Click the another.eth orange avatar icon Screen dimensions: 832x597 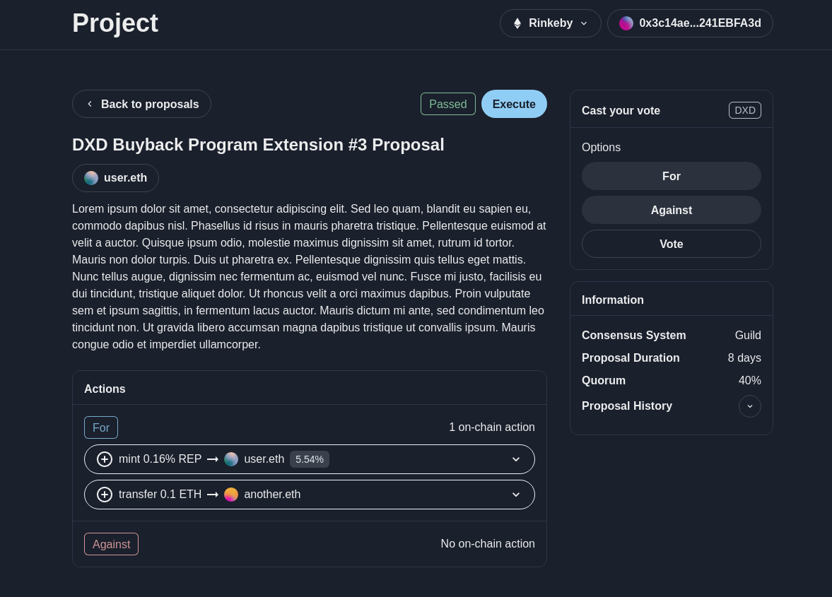coord(231,495)
